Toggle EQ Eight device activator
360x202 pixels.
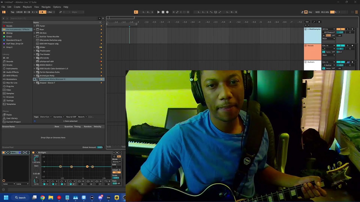(33, 153)
